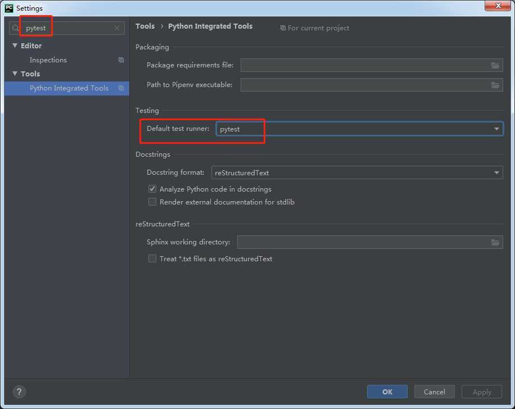Browse for the package requirements file
The width and height of the screenshot is (515, 409).
pos(495,65)
